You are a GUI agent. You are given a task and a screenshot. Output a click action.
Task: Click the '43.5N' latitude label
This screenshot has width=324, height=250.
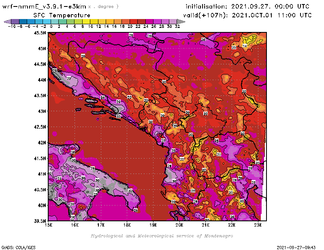(40, 95)
